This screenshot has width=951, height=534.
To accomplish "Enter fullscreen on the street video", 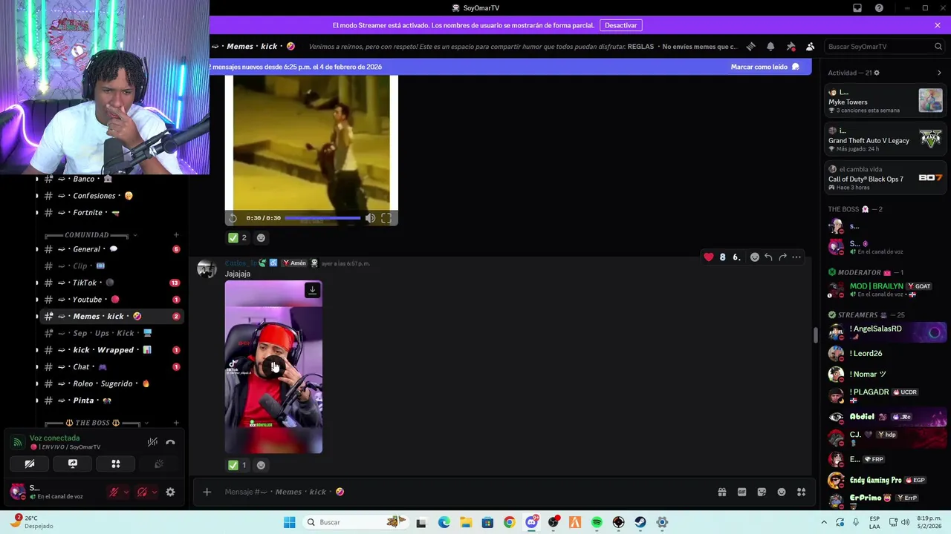I will 386,218.
